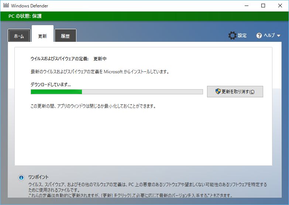The image size is (289, 205).
Task: Click the green download progress bar
Action: pyautogui.click(x=117, y=92)
